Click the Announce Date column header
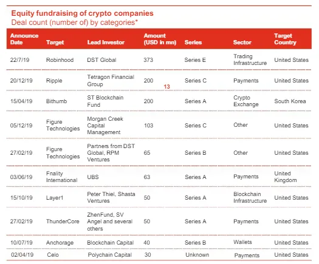 [24, 39]
